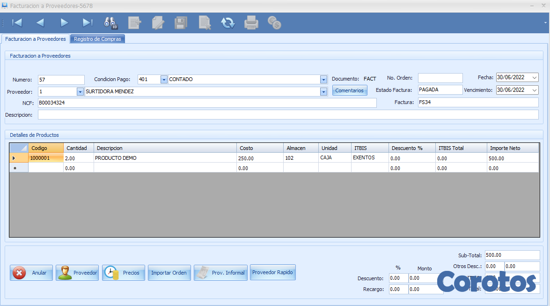Open Proveedor Rapido button
This screenshot has width=550, height=306.
pyautogui.click(x=272, y=272)
